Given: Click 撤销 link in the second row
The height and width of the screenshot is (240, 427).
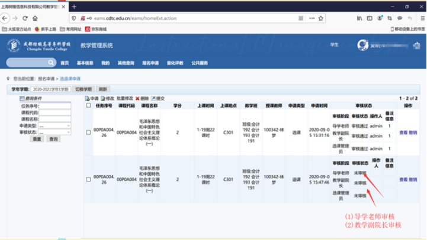Looking at the screenshot, I should (x=413, y=179).
